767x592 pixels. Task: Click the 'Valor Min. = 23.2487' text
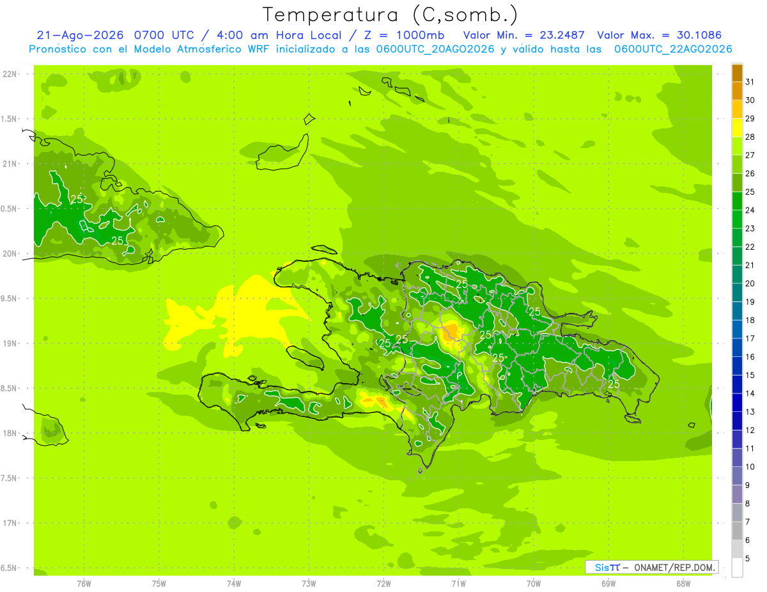[x=524, y=35]
